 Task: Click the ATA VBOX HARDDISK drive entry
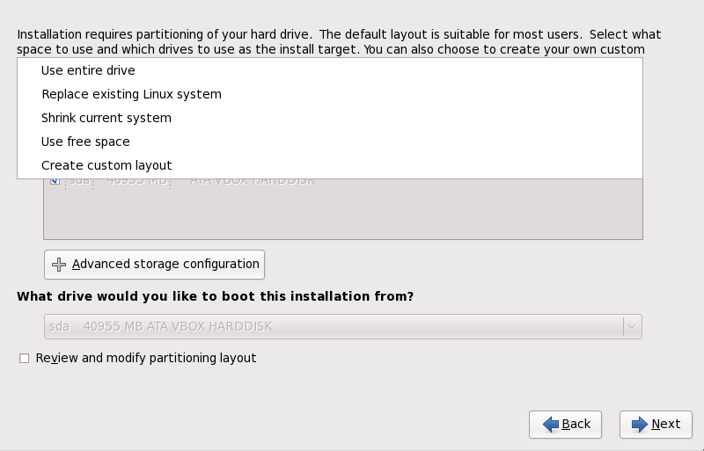(x=253, y=182)
